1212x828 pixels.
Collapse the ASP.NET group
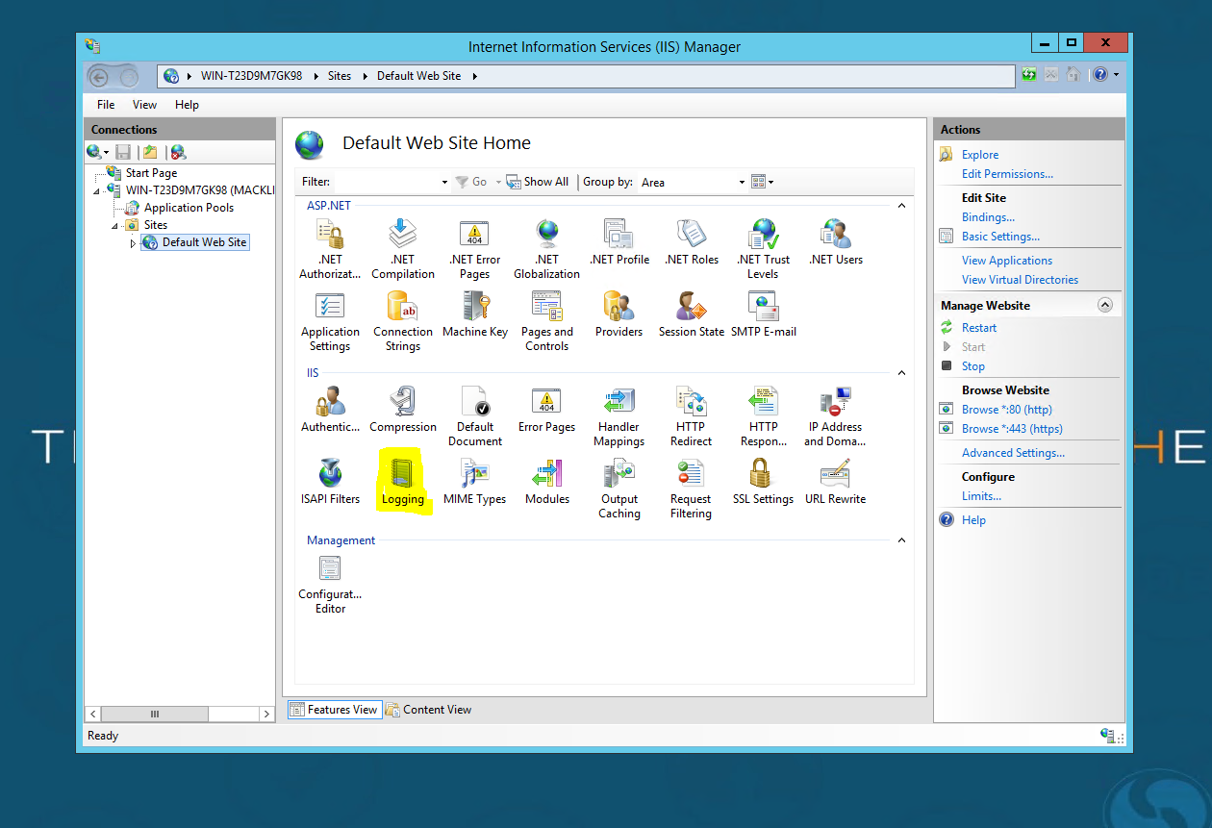tap(901, 206)
